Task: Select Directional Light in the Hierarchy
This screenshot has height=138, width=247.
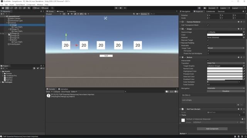Action: coord(16,21)
